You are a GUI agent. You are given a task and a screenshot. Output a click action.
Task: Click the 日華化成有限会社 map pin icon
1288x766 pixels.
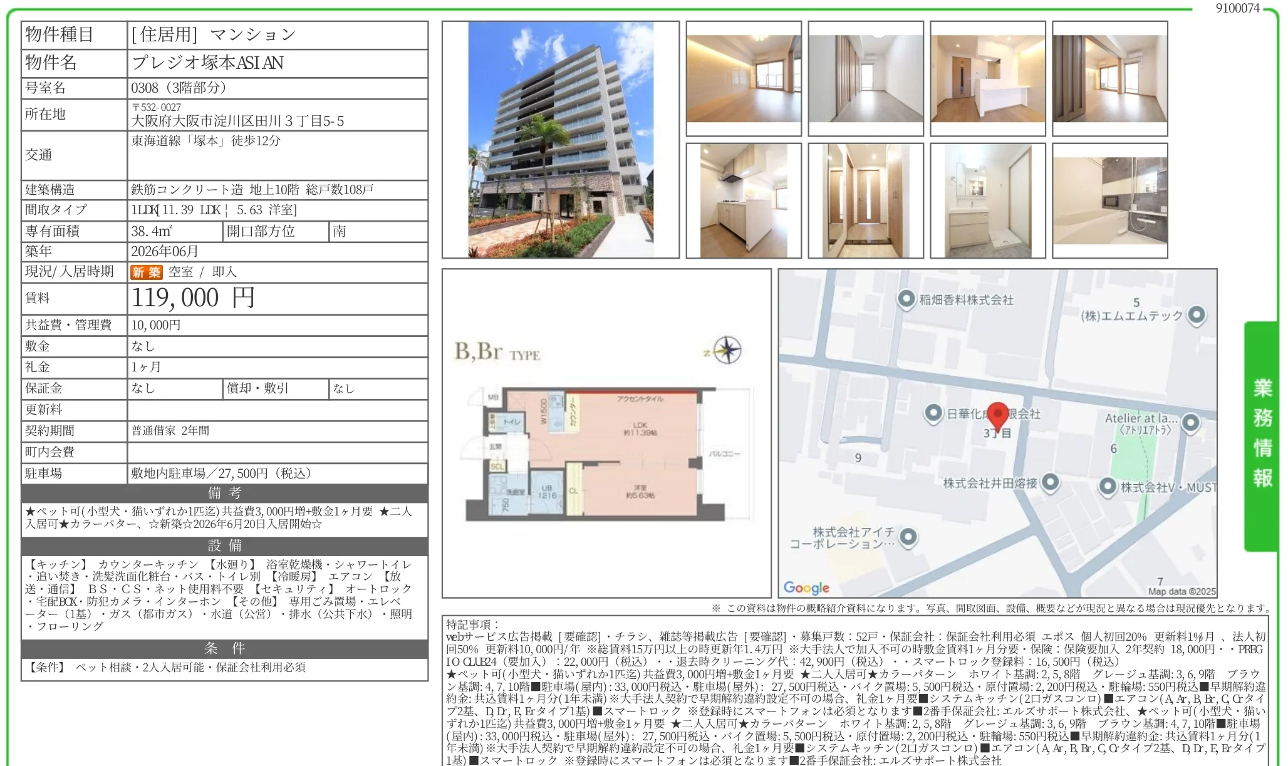[x=933, y=413]
